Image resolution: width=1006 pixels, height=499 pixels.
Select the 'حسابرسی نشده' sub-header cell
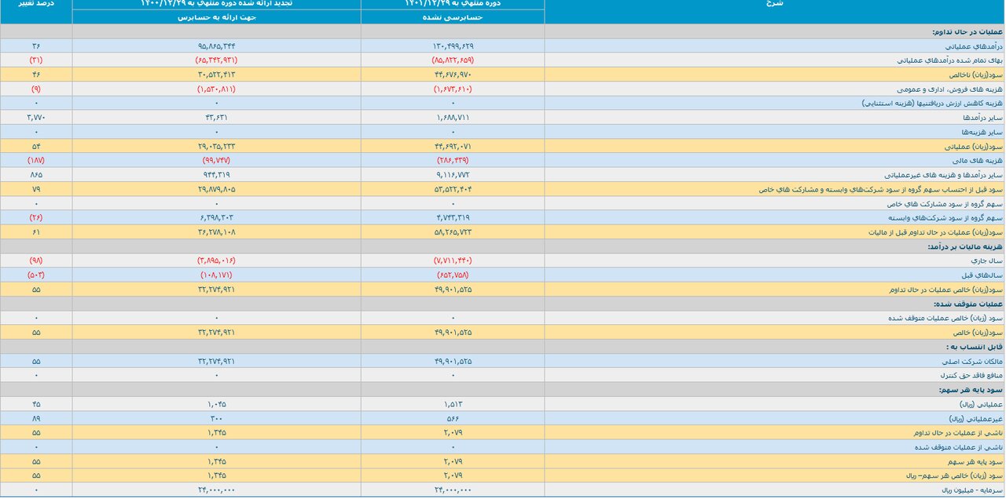tap(452, 16)
